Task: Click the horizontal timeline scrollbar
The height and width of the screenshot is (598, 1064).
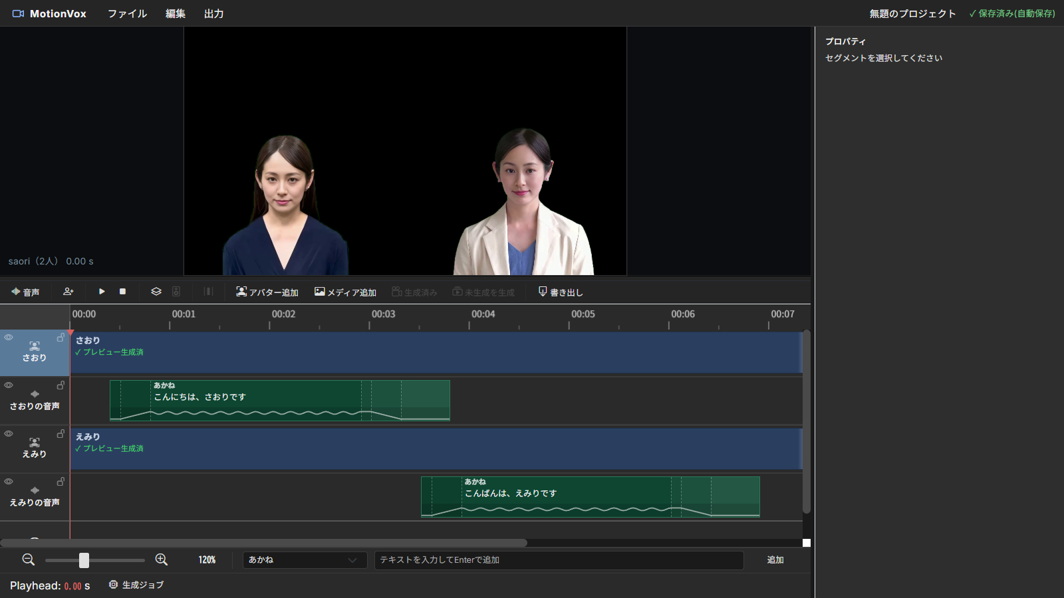Action: pos(264,543)
